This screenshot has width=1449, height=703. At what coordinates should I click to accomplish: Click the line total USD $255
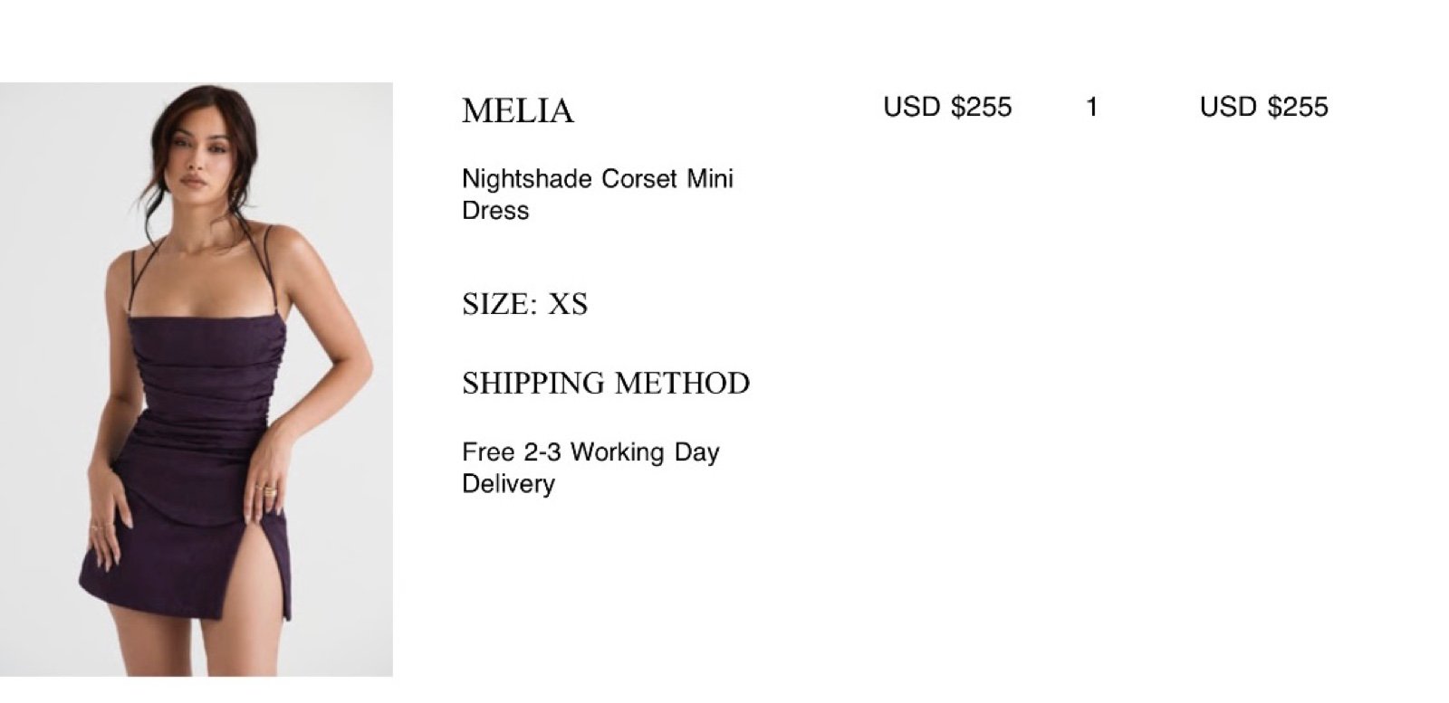point(1263,107)
